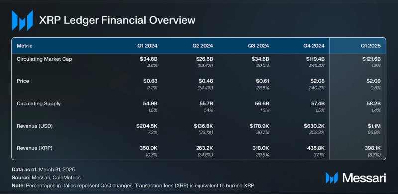
Task: Click the Revenue (XRP) row label
Action: (x=34, y=148)
